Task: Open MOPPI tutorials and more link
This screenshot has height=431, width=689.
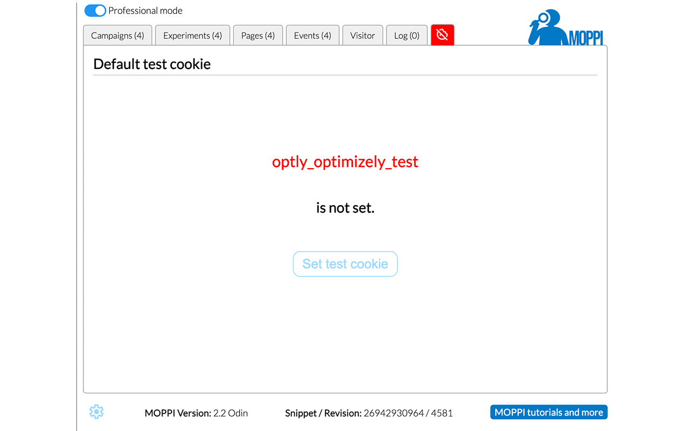Action: click(549, 412)
